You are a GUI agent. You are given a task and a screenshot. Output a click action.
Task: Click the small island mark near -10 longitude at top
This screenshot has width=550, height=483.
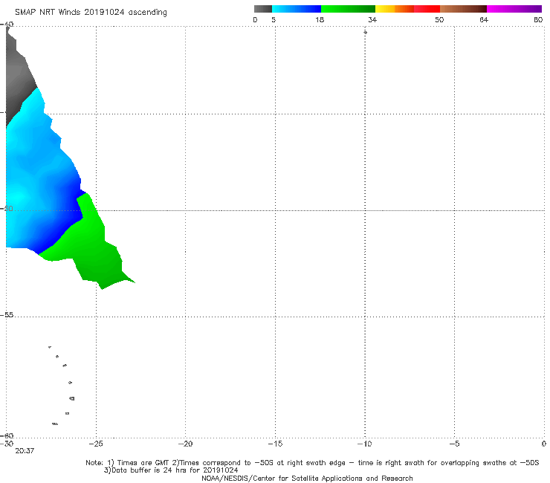365,32
